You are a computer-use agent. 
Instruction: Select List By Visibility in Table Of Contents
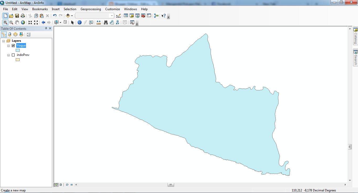tap(15, 34)
